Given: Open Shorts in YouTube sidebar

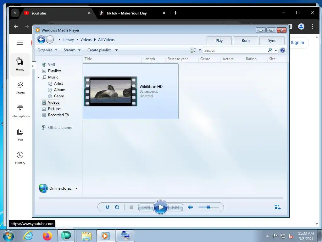Looking at the screenshot, I should [20, 88].
